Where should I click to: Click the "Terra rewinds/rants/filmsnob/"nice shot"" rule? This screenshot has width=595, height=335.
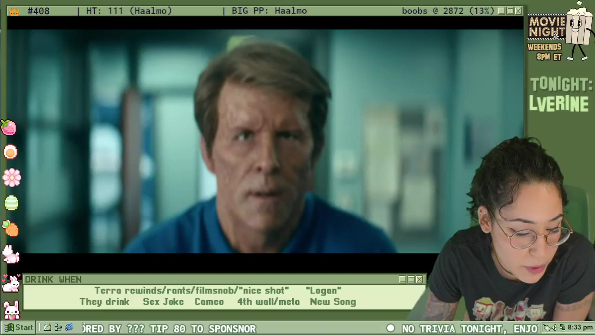[192, 291]
